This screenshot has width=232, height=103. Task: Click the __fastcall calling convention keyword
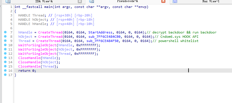(32, 7)
